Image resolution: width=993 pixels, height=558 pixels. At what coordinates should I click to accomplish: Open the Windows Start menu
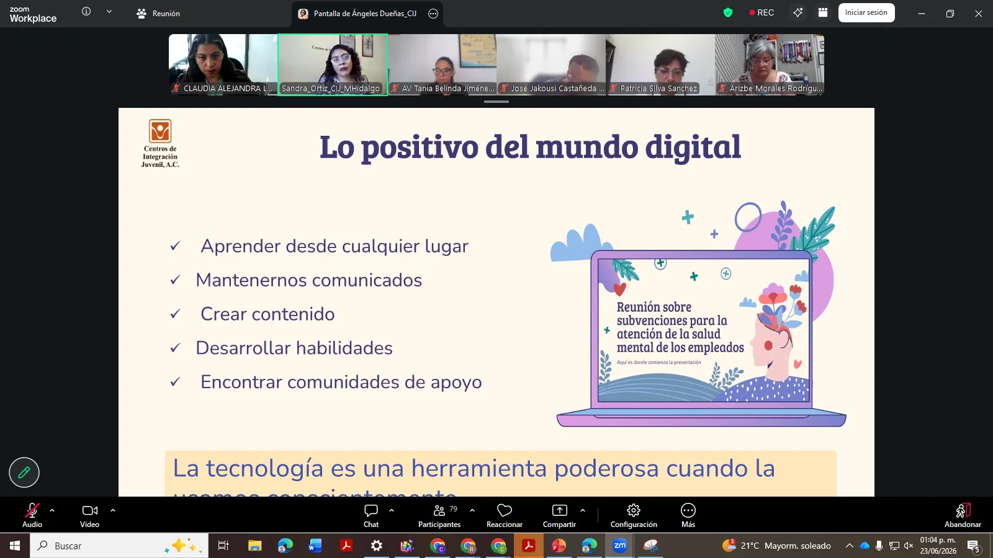click(x=15, y=546)
